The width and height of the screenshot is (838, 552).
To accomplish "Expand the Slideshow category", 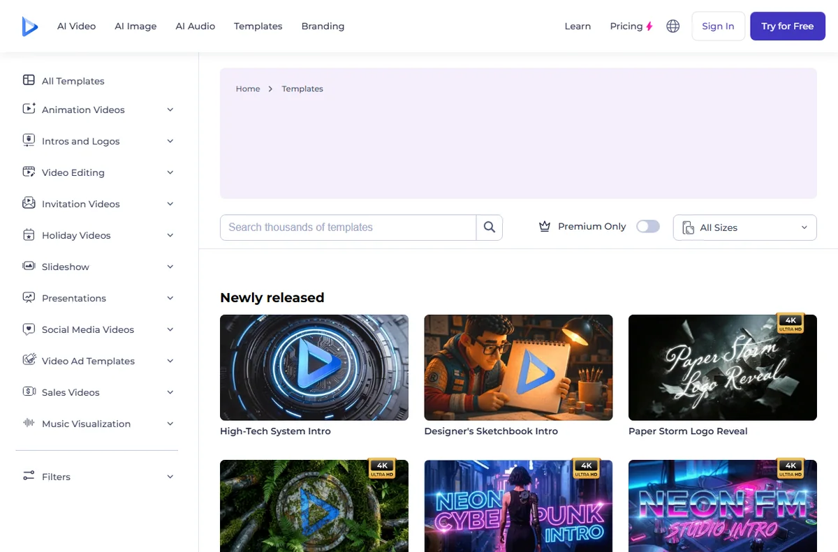I will pyautogui.click(x=170, y=267).
